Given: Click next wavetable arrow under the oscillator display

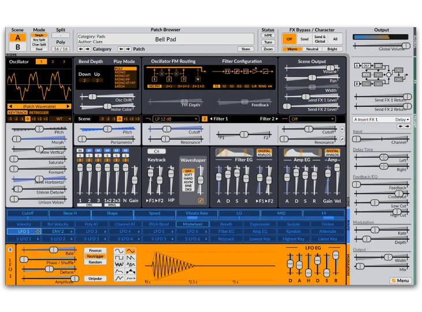Looking at the screenshot, I should tap(68, 106).
